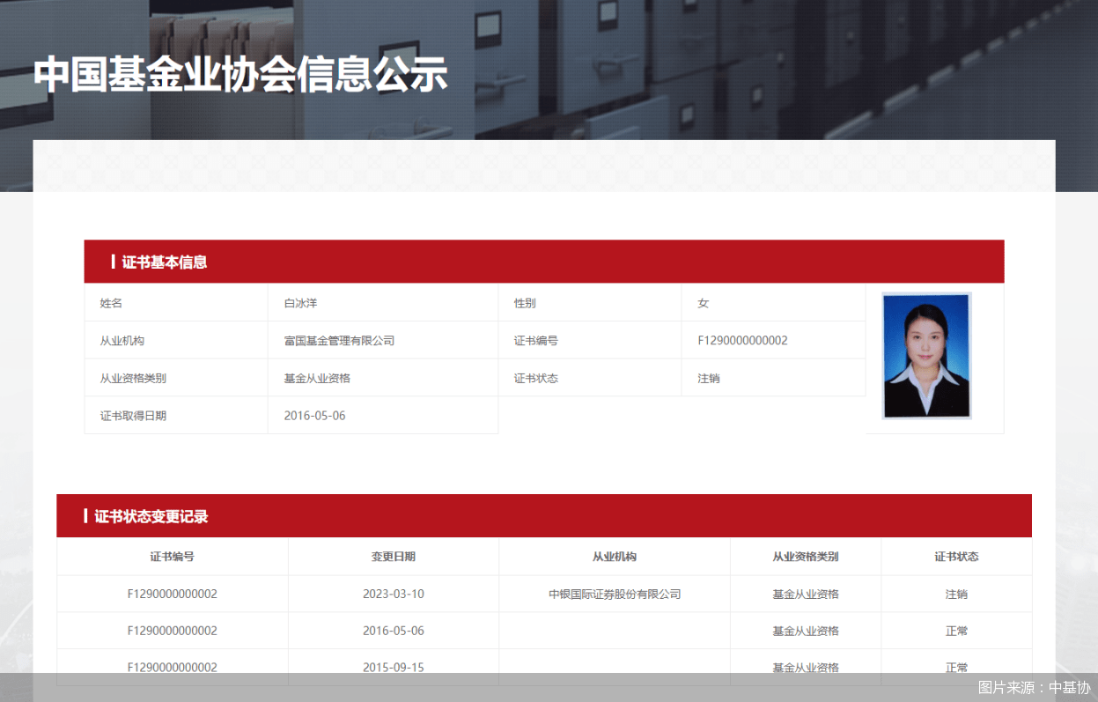Click the 变更日期 column header
This screenshot has width=1098, height=702.
pyautogui.click(x=393, y=557)
